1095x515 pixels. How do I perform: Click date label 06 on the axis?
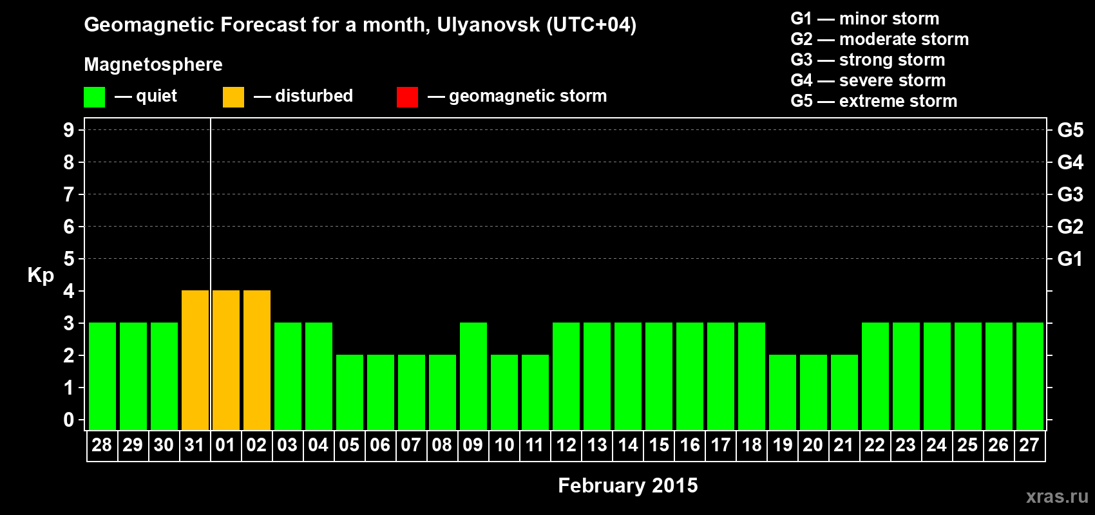[380, 445]
